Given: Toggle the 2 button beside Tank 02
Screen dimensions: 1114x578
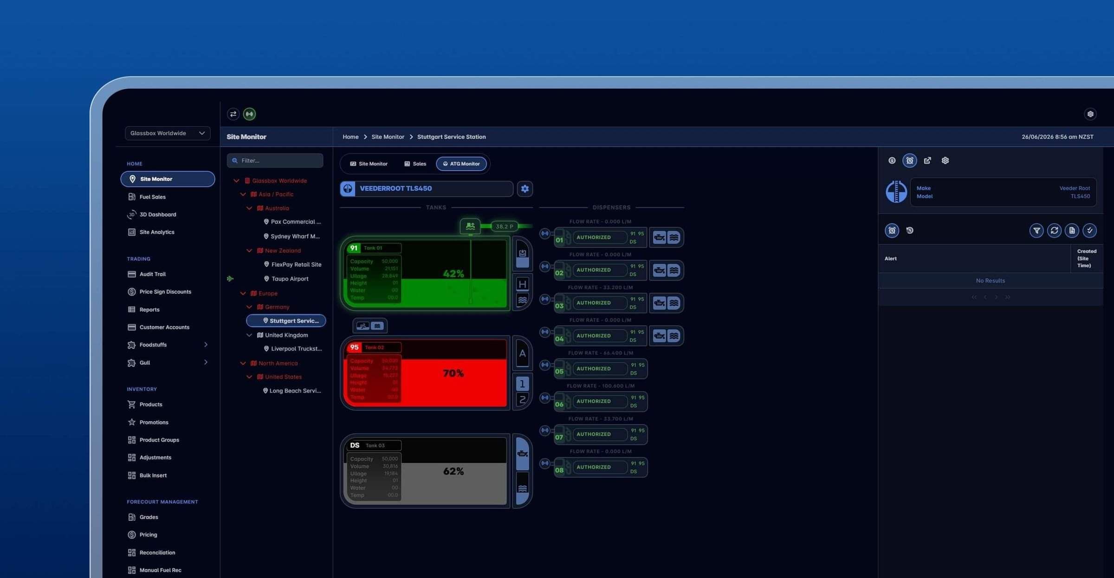Looking at the screenshot, I should (x=522, y=399).
